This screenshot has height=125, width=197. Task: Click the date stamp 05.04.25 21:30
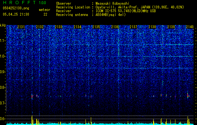(x=16, y=14)
